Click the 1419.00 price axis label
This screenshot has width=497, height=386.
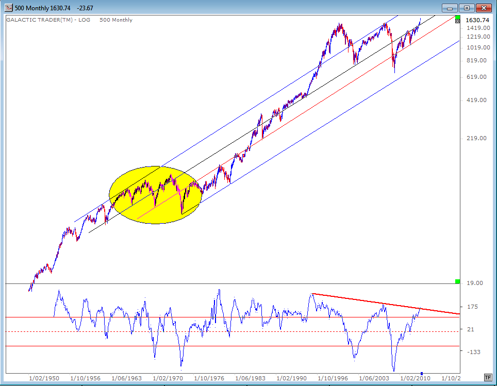(x=478, y=28)
